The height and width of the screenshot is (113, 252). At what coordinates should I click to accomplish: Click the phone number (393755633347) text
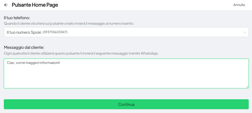(x=55, y=32)
